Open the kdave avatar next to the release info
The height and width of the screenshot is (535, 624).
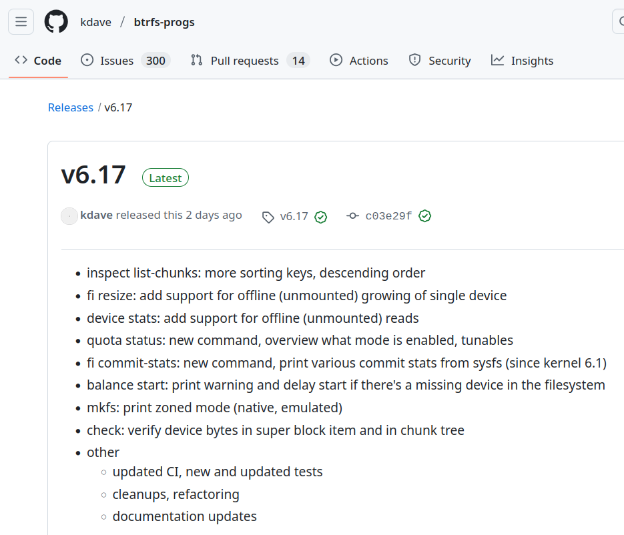(x=69, y=216)
